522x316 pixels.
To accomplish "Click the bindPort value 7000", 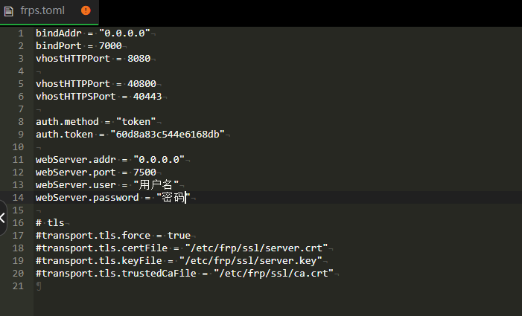I will (109, 46).
